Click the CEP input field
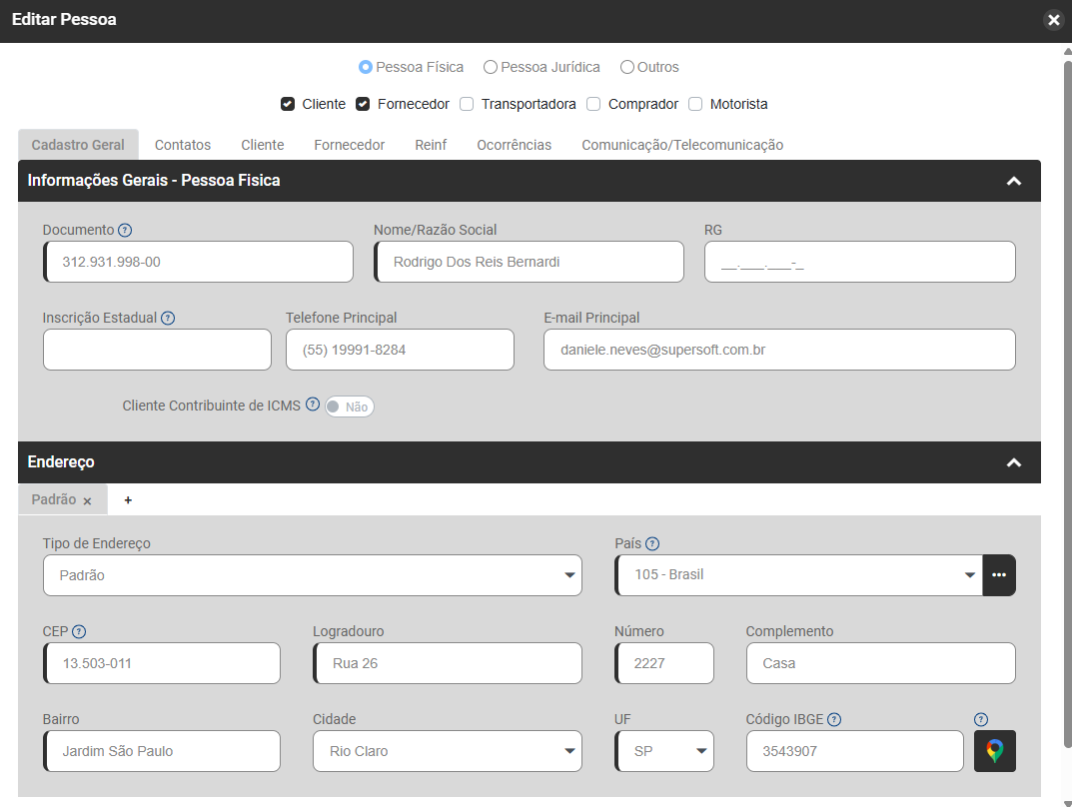 (x=162, y=663)
